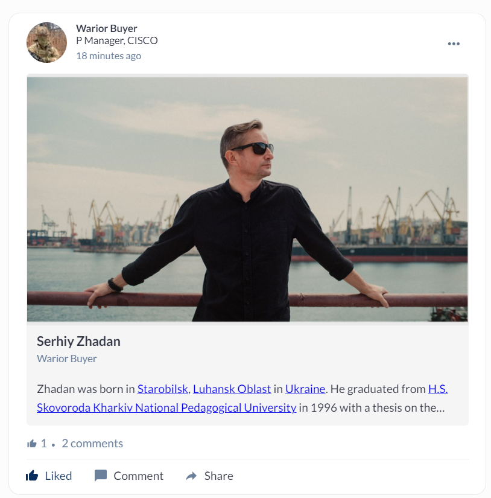
Task: Expand the truncated article description ellipsis
Action: pos(440,407)
